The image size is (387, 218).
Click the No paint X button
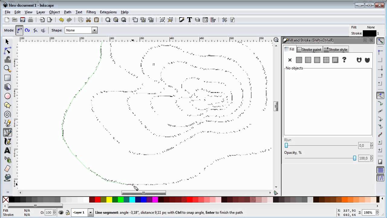point(290,60)
